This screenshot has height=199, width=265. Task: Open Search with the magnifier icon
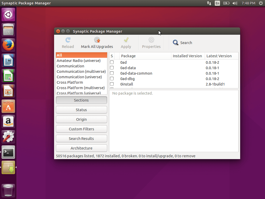(x=176, y=43)
